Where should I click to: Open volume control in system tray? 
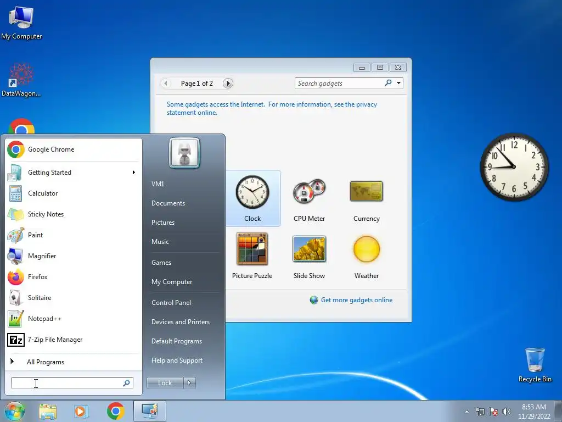pyautogui.click(x=506, y=412)
